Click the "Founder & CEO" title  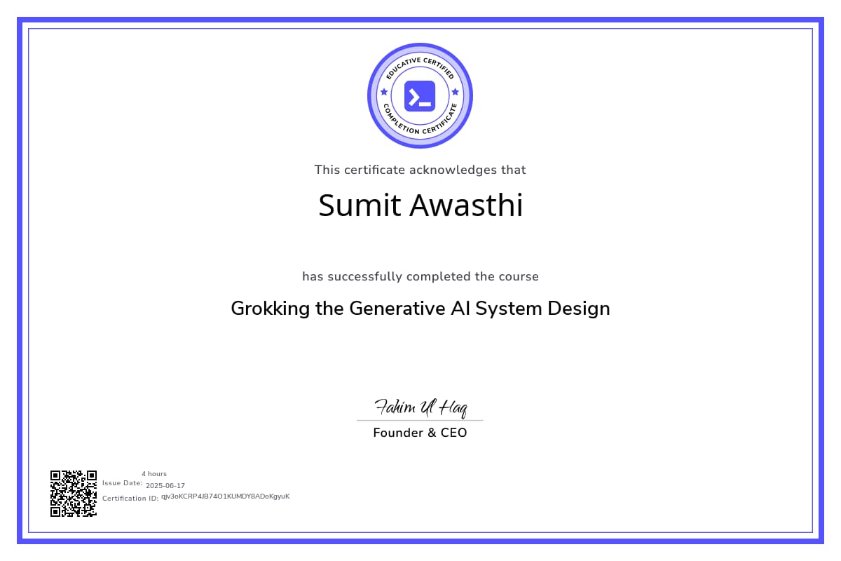pos(420,433)
